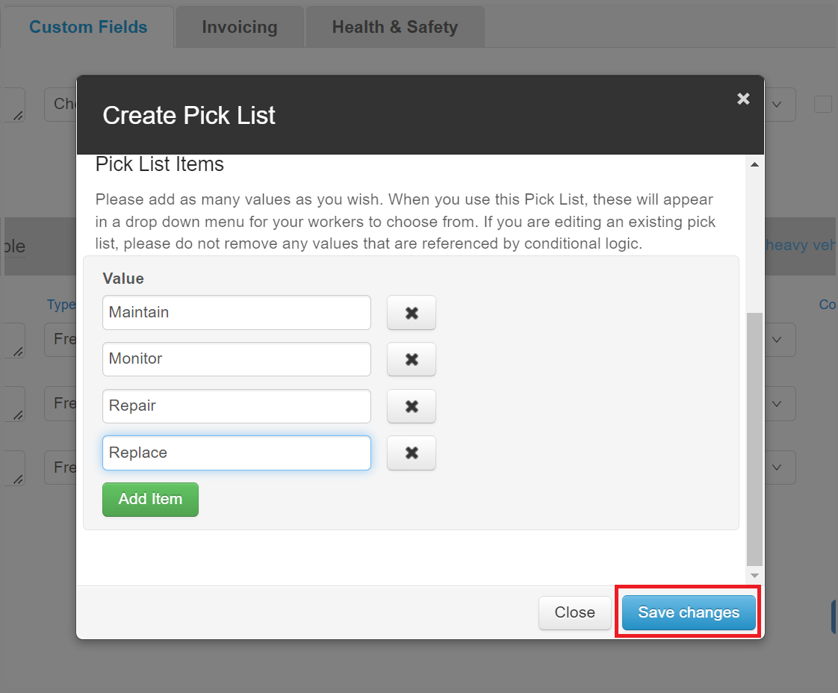Switch to the Health & Safety tab
The height and width of the screenshot is (693, 838).
(395, 26)
